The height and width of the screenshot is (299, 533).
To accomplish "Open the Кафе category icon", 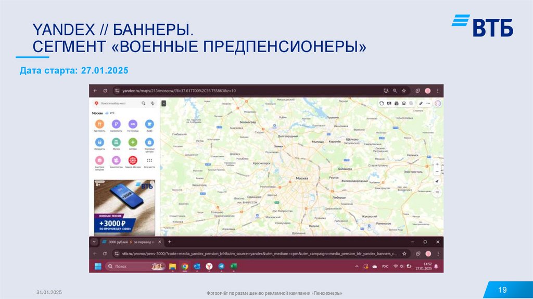I will (x=149, y=124).
